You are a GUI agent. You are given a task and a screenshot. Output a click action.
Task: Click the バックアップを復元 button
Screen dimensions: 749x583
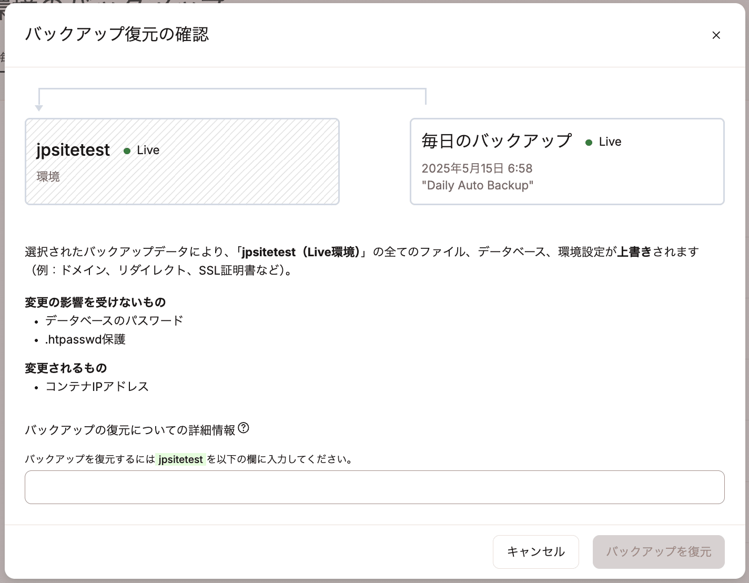659,551
